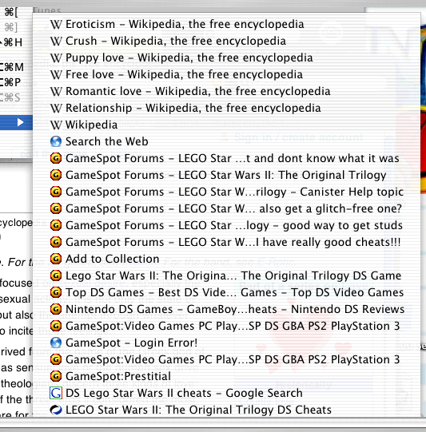Choose Search the Web entry
This screenshot has height=432, width=426.
(x=227, y=141)
